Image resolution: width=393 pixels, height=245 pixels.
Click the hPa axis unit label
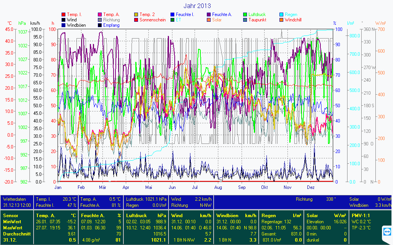(22, 23)
